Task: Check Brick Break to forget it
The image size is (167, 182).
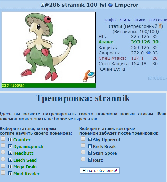Action: click(x=83, y=145)
